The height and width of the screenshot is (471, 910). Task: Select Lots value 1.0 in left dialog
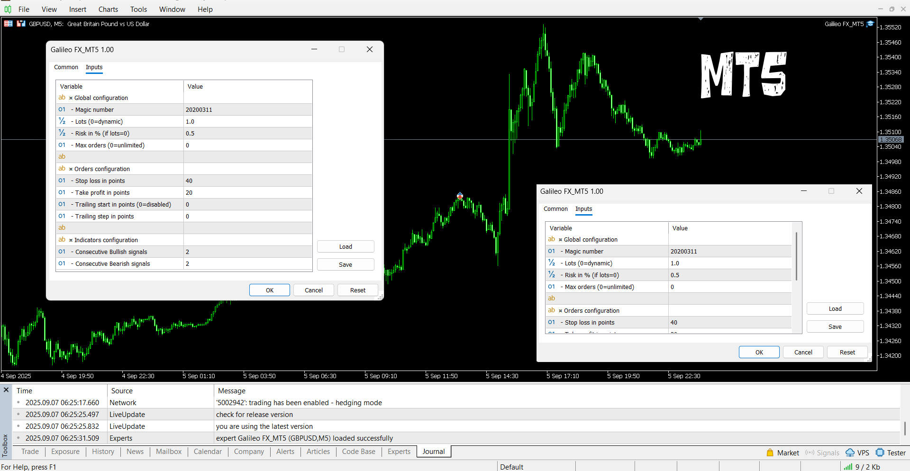[248, 121]
